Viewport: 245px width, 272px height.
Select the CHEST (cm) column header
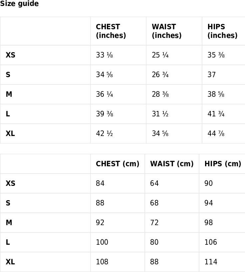(x=118, y=164)
